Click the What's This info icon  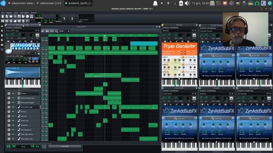click(x=27, y=17)
